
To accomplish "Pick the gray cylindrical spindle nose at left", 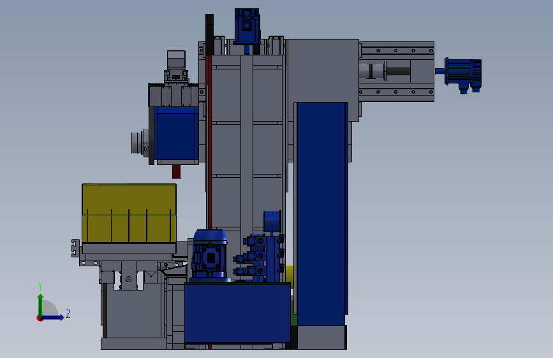I will pyautogui.click(x=140, y=143).
